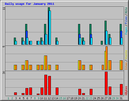Click the tallest orange Sites bar on day 27
Screen dimensions: 129x101
point(107,58)
